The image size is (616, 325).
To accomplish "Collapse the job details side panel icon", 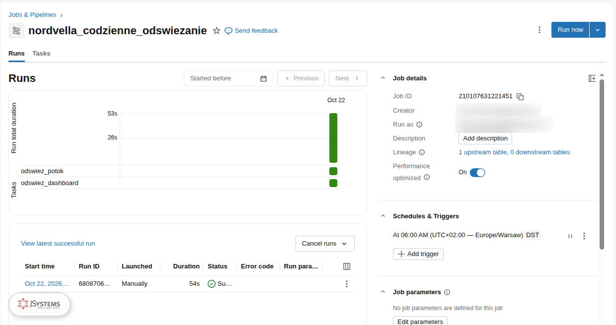I will [592, 78].
